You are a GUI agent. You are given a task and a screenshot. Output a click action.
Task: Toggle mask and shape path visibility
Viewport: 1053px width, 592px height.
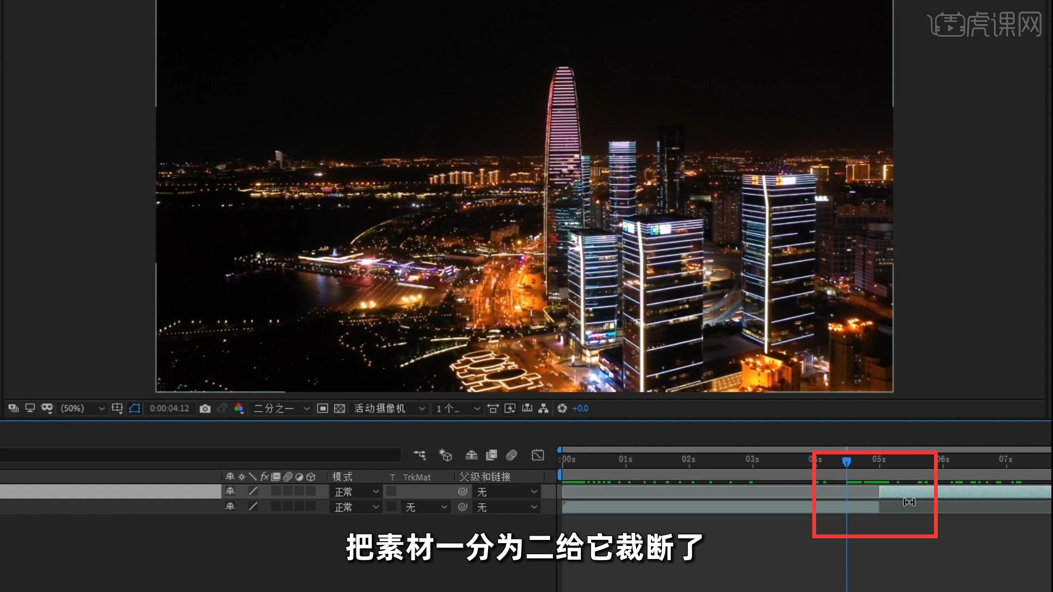click(135, 408)
